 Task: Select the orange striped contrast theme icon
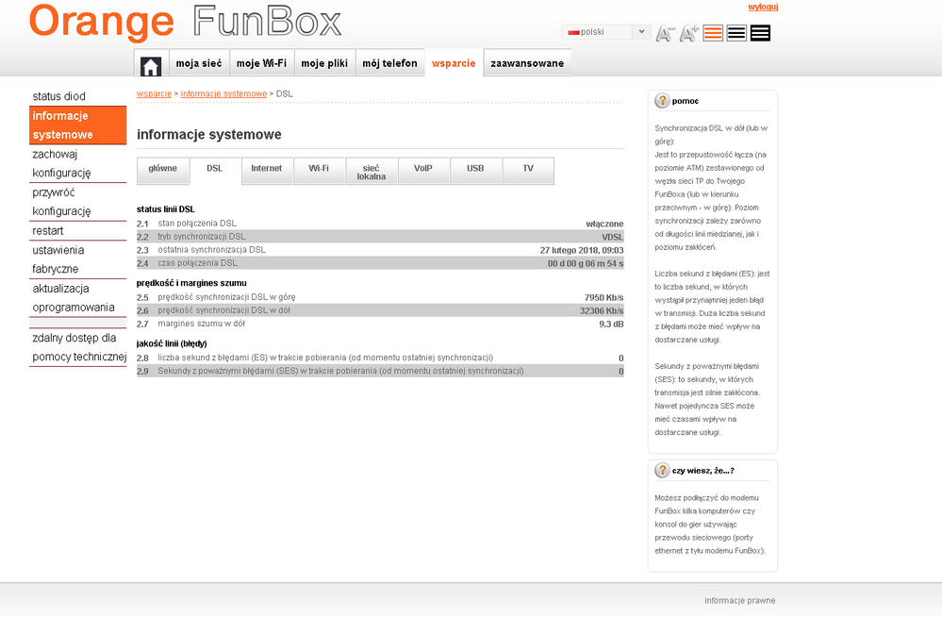click(x=713, y=33)
